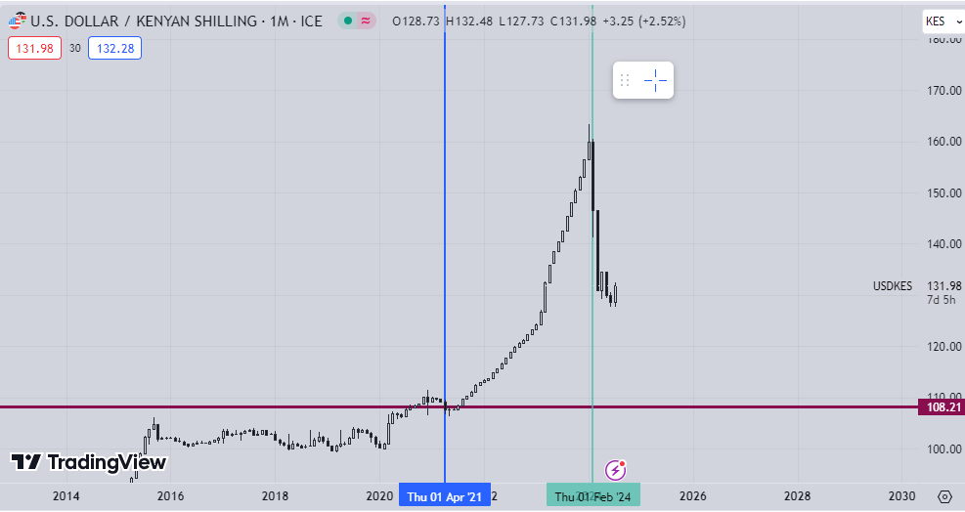Click the floating toolbar drag handle dots
Image resolution: width=965 pixels, height=512 pixels.
tap(626, 80)
